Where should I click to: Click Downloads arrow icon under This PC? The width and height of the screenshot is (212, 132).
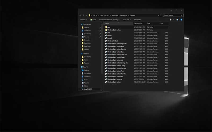click(82, 76)
